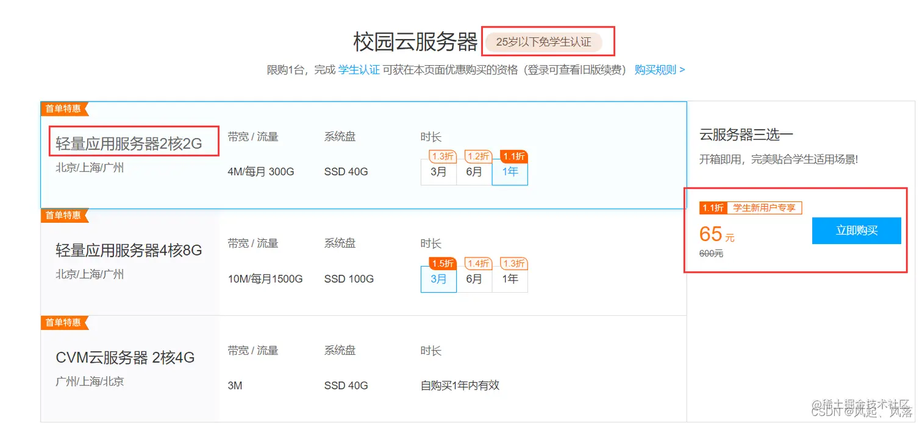Click 北京/上海/广州 under the 2核2G plan
922x423 pixels.
90,167
